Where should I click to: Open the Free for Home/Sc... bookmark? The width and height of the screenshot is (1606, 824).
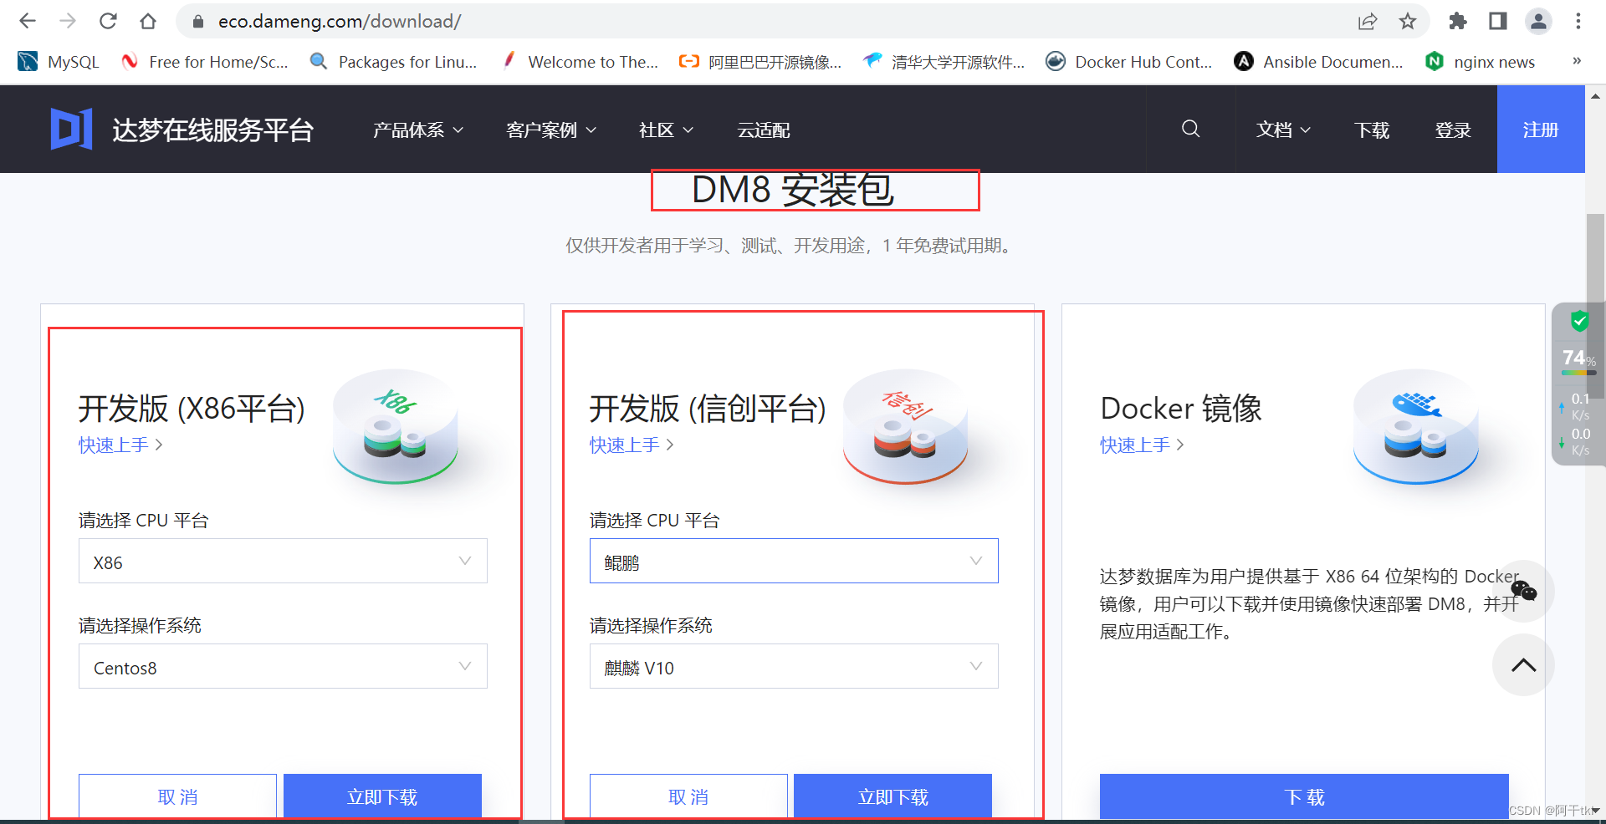pyautogui.click(x=205, y=62)
